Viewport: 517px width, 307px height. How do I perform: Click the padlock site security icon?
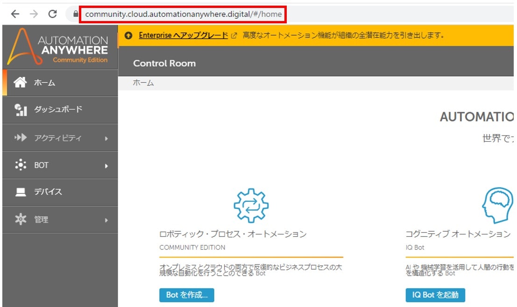tap(76, 14)
